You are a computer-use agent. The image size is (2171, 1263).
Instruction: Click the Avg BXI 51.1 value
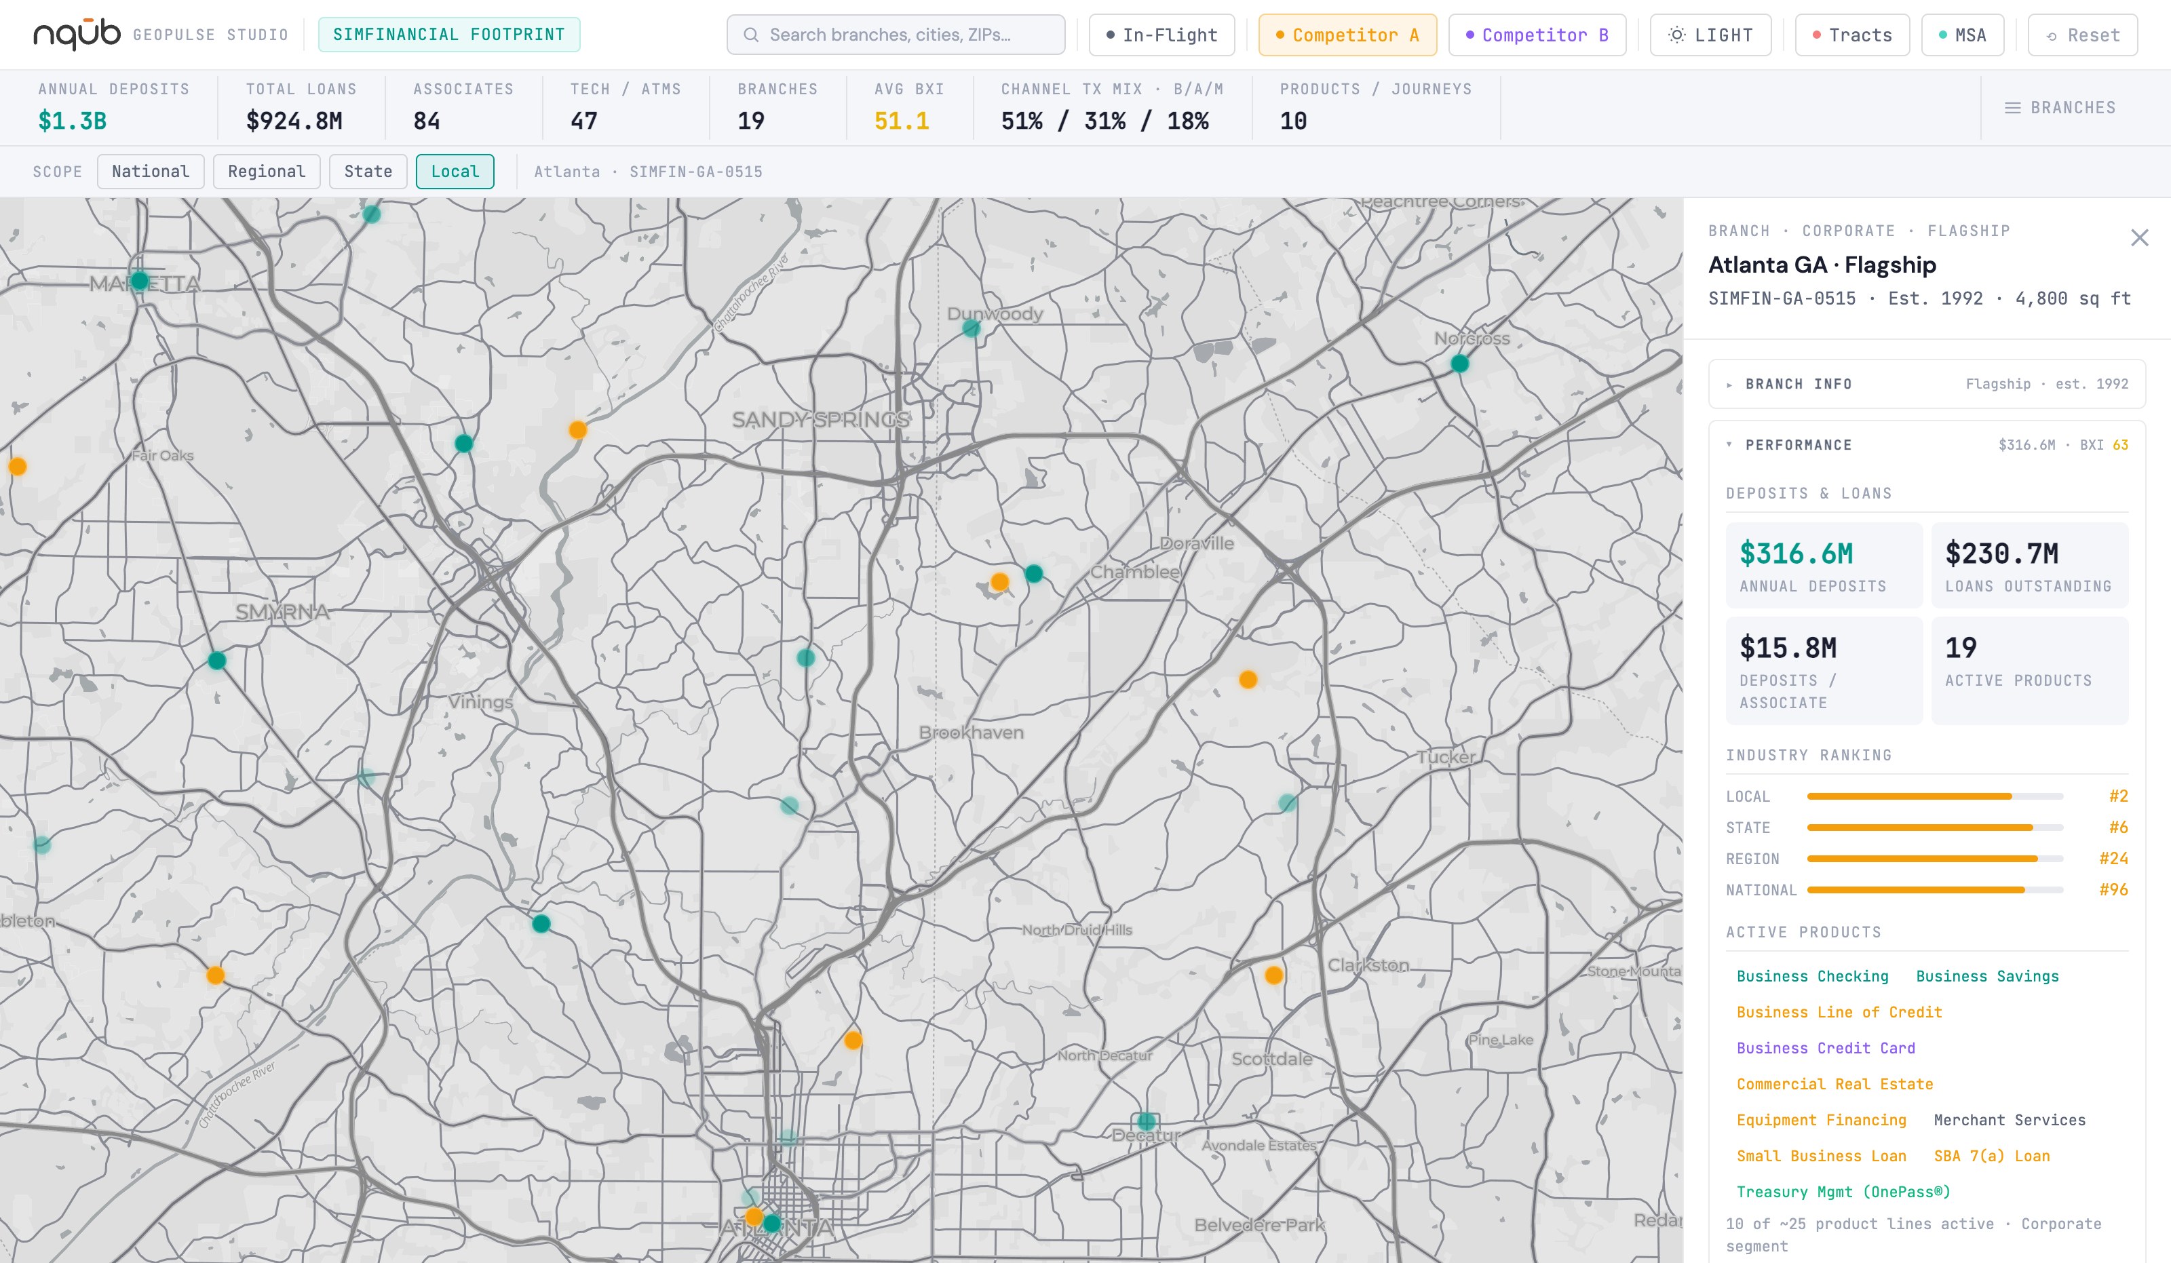tap(901, 121)
